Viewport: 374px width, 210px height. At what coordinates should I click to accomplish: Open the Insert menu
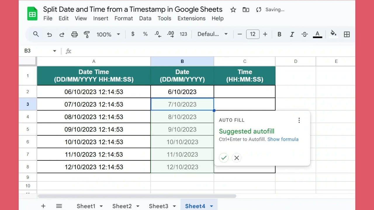click(x=101, y=18)
